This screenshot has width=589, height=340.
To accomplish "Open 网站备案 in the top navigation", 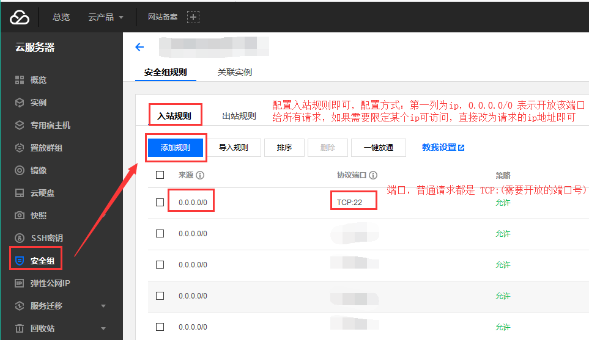I will (163, 17).
